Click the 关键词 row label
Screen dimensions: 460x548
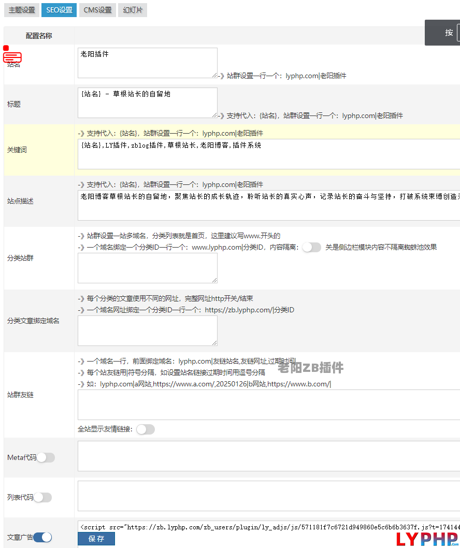[17, 150]
